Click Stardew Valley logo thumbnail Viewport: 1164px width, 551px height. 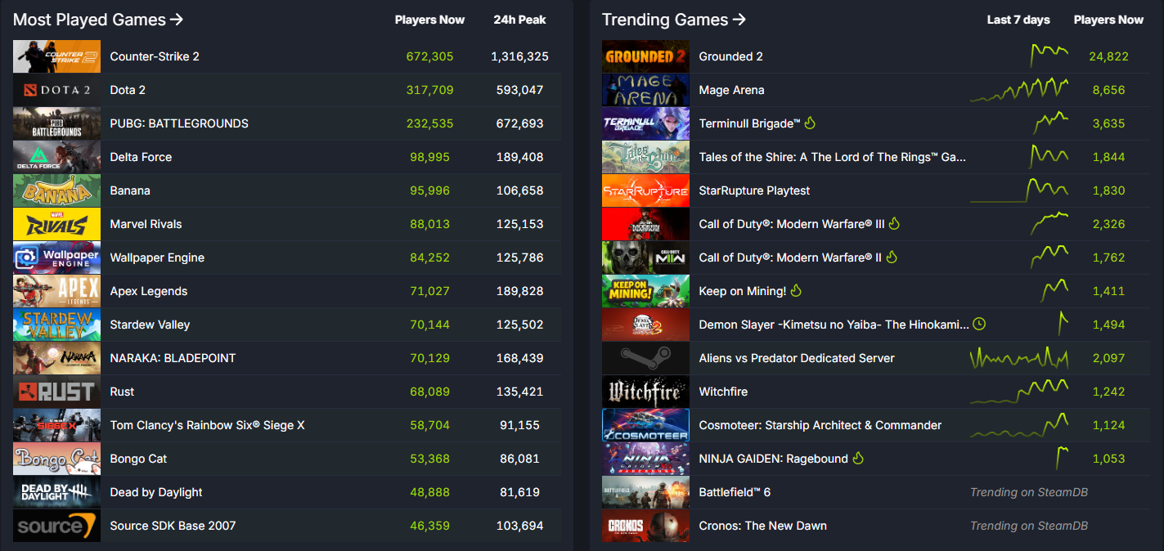(56, 325)
